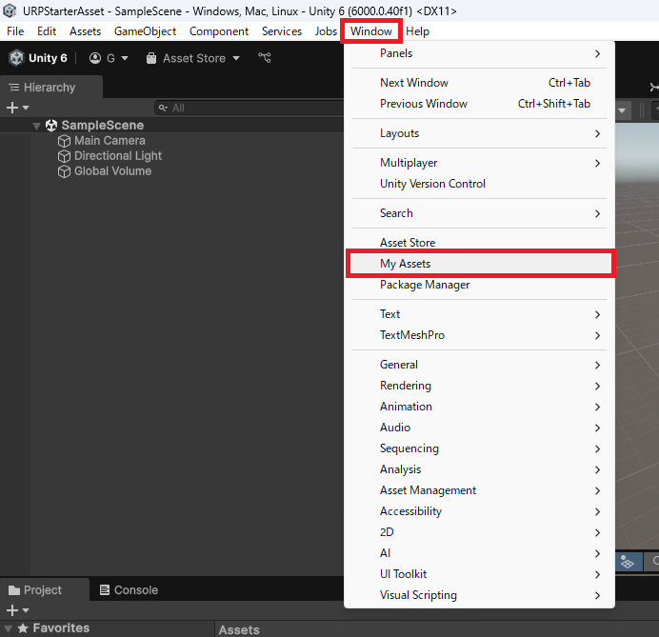Expand the Analysis submenu
The width and height of the screenshot is (659, 637).
click(x=479, y=469)
